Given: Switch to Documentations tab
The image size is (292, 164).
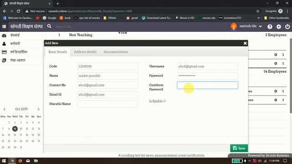Looking at the screenshot, I should click(x=116, y=52).
